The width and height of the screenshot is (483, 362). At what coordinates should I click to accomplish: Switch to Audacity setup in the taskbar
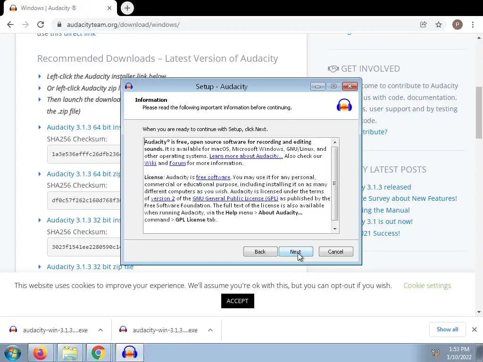tap(129, 353)
